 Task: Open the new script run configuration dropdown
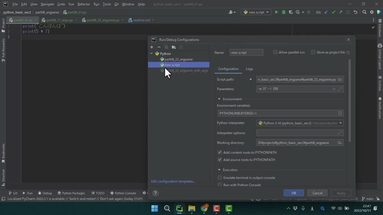[256, 12]
